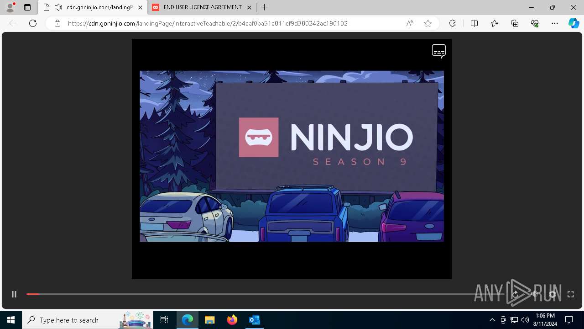Close the cdn.goninjio.com tab

tap(140, 7)
